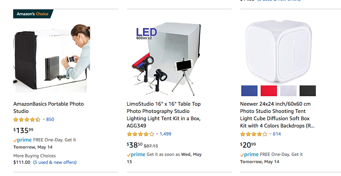Click the LimoStudio star rating icons
Image resolution: width=341 pixels, height=176 pixels.
point(140,134)
